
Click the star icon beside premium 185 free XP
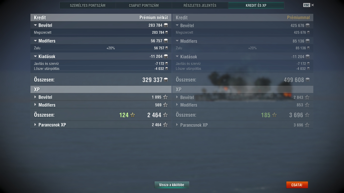(274, 115)
